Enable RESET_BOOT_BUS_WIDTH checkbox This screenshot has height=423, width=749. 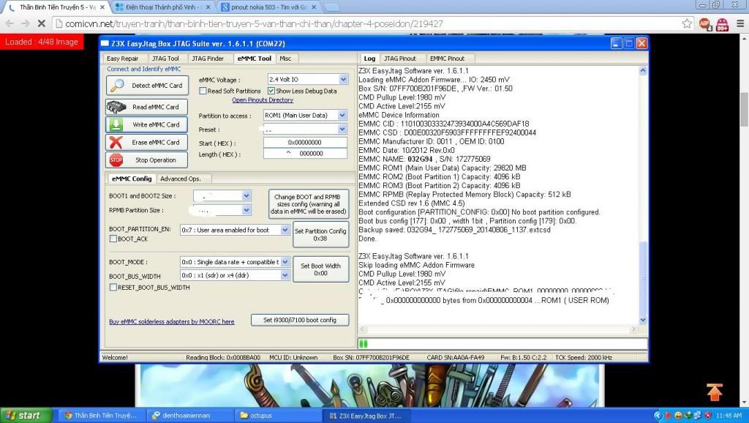click(x=113, y=288)
